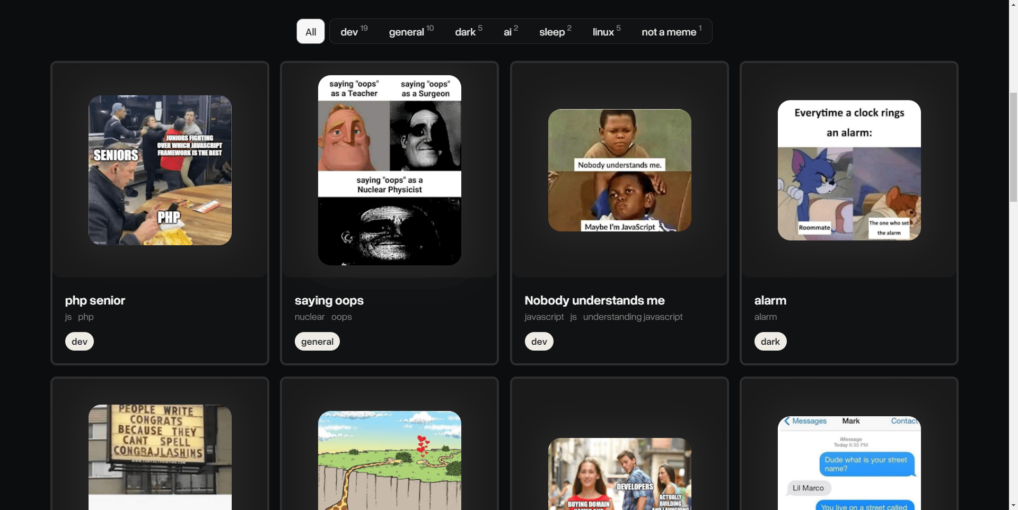Click the congrats sign meme thumbnail
1018x510 pixels.
click(160, 457)
